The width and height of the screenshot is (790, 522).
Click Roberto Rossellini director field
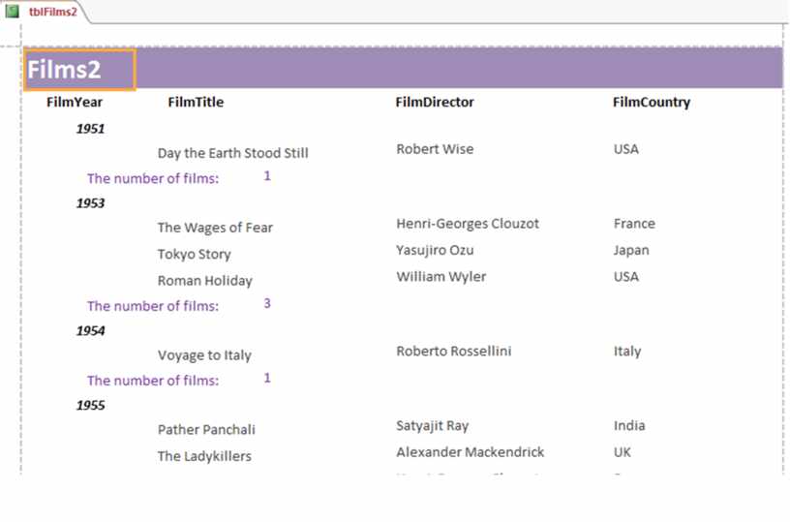tap(453, 352)
